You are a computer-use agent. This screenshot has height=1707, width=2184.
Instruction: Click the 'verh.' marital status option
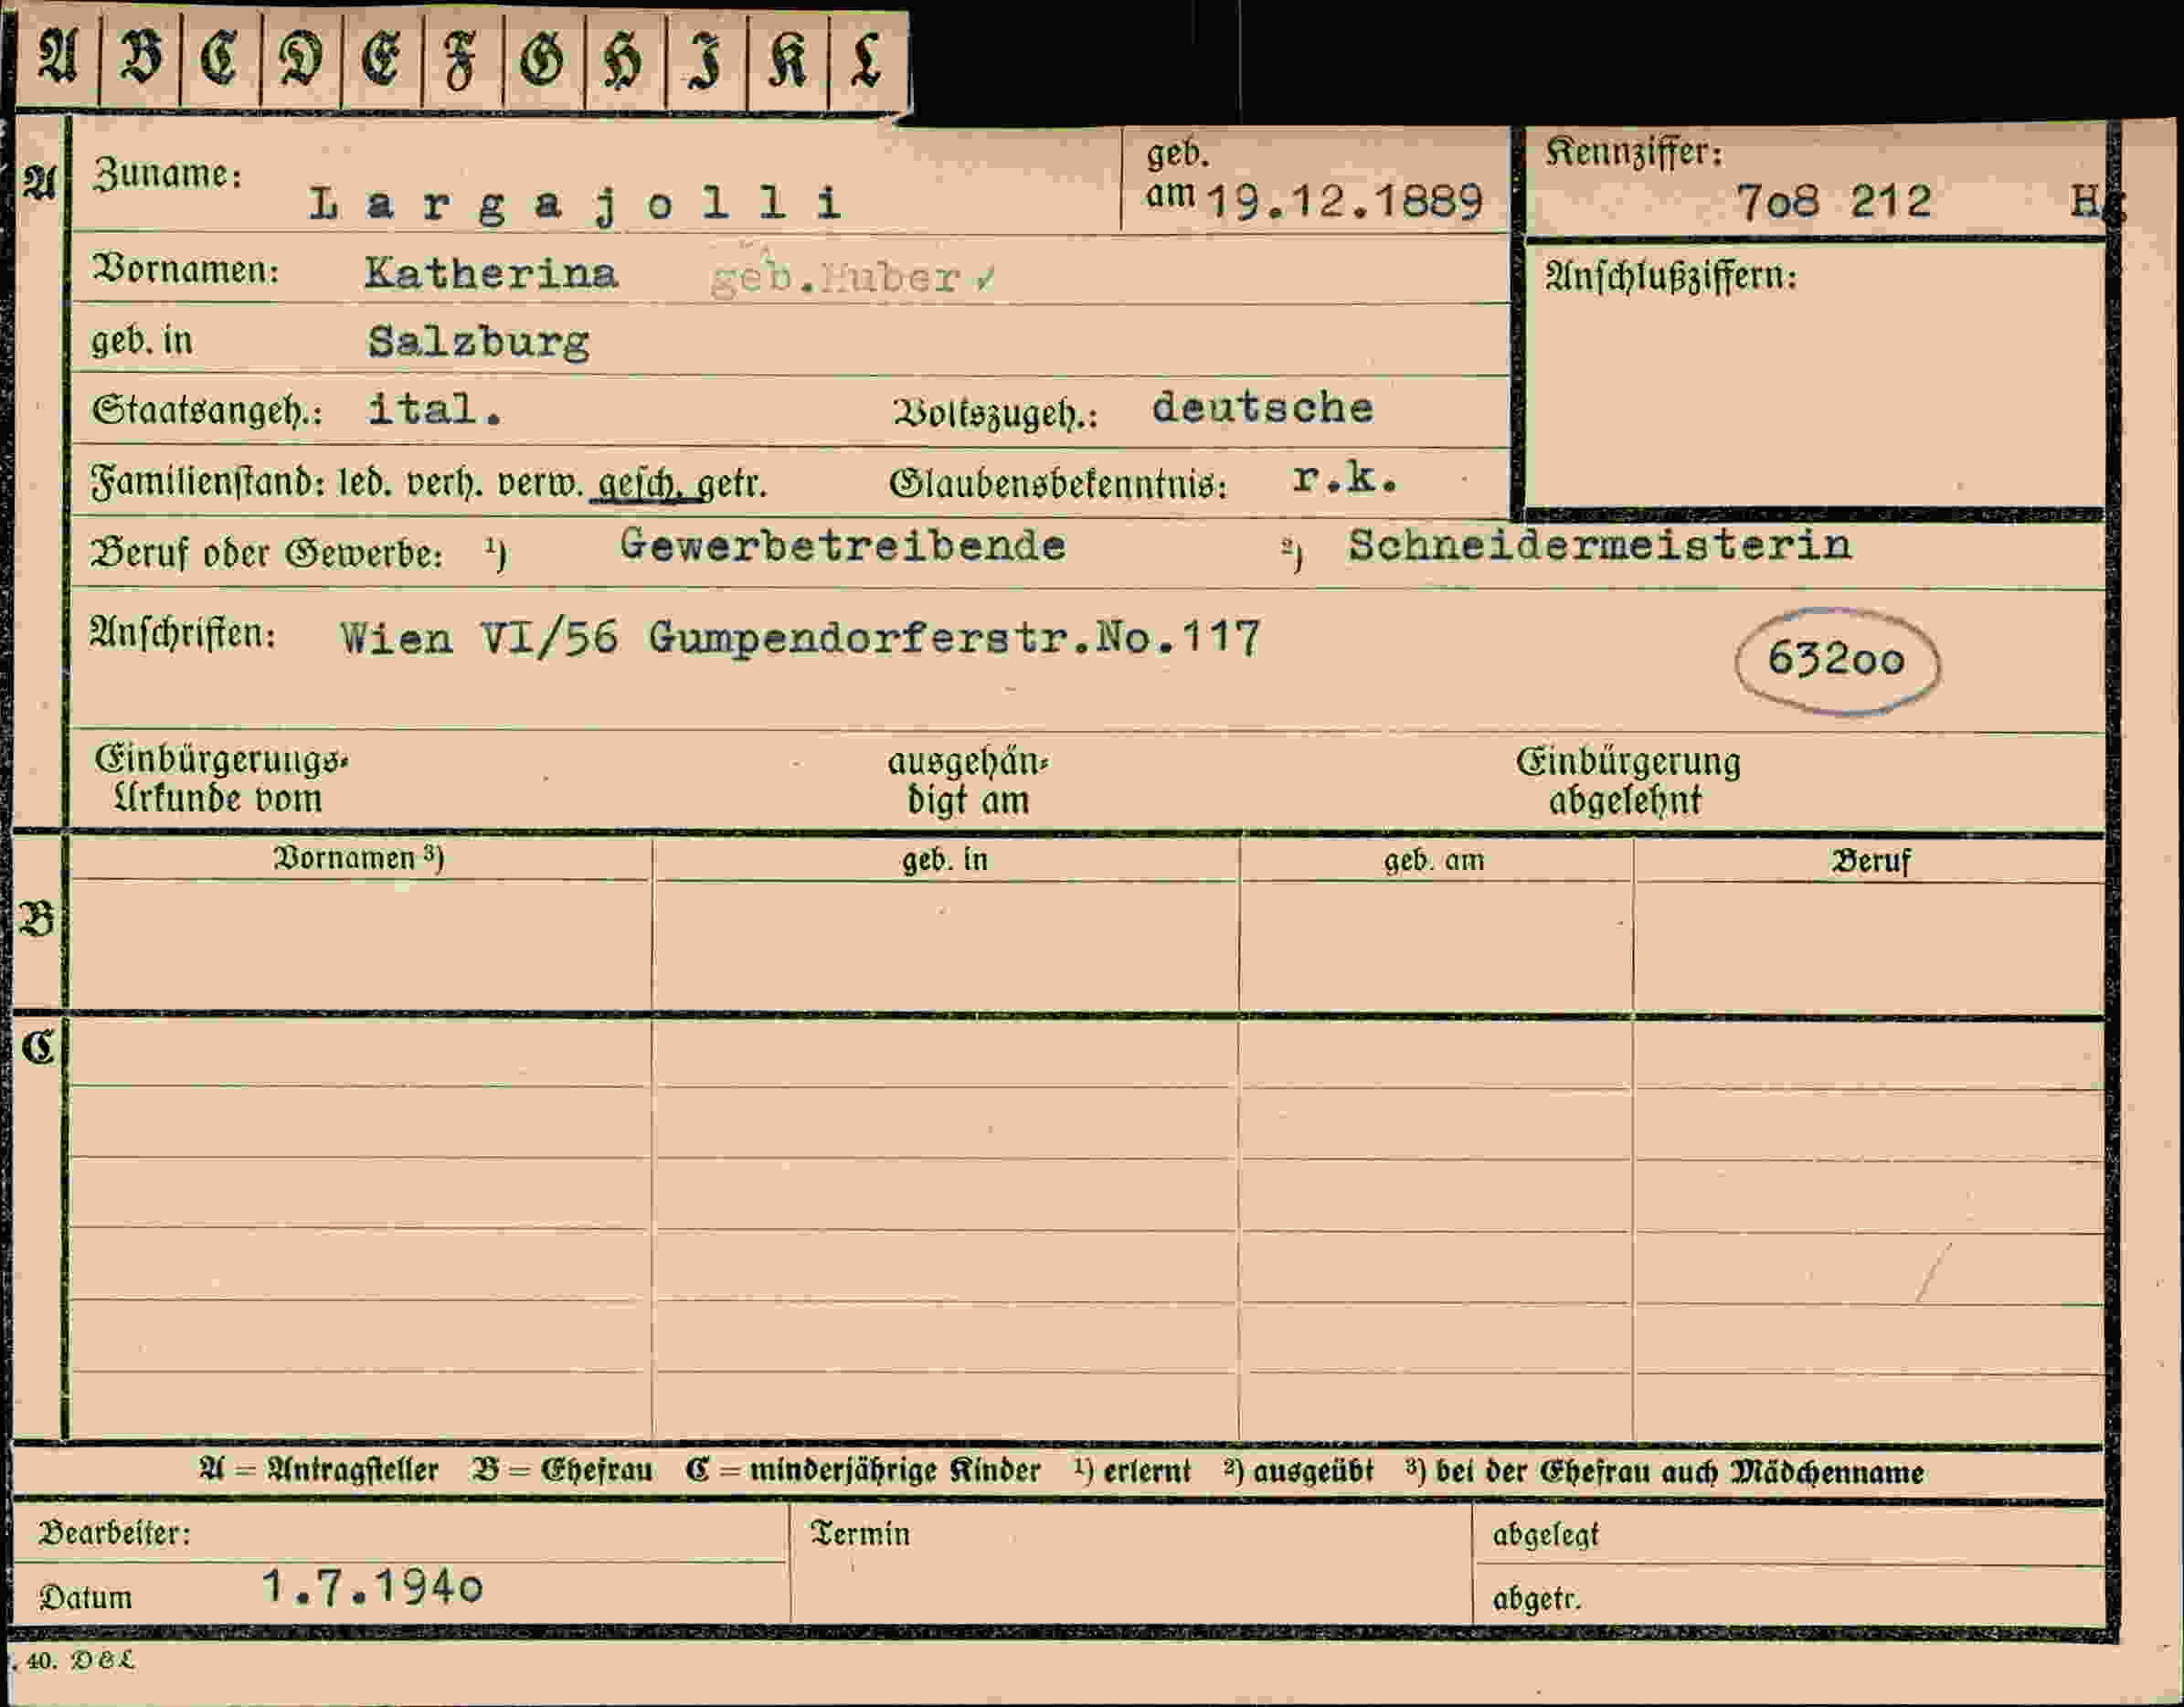coord(445,483)
